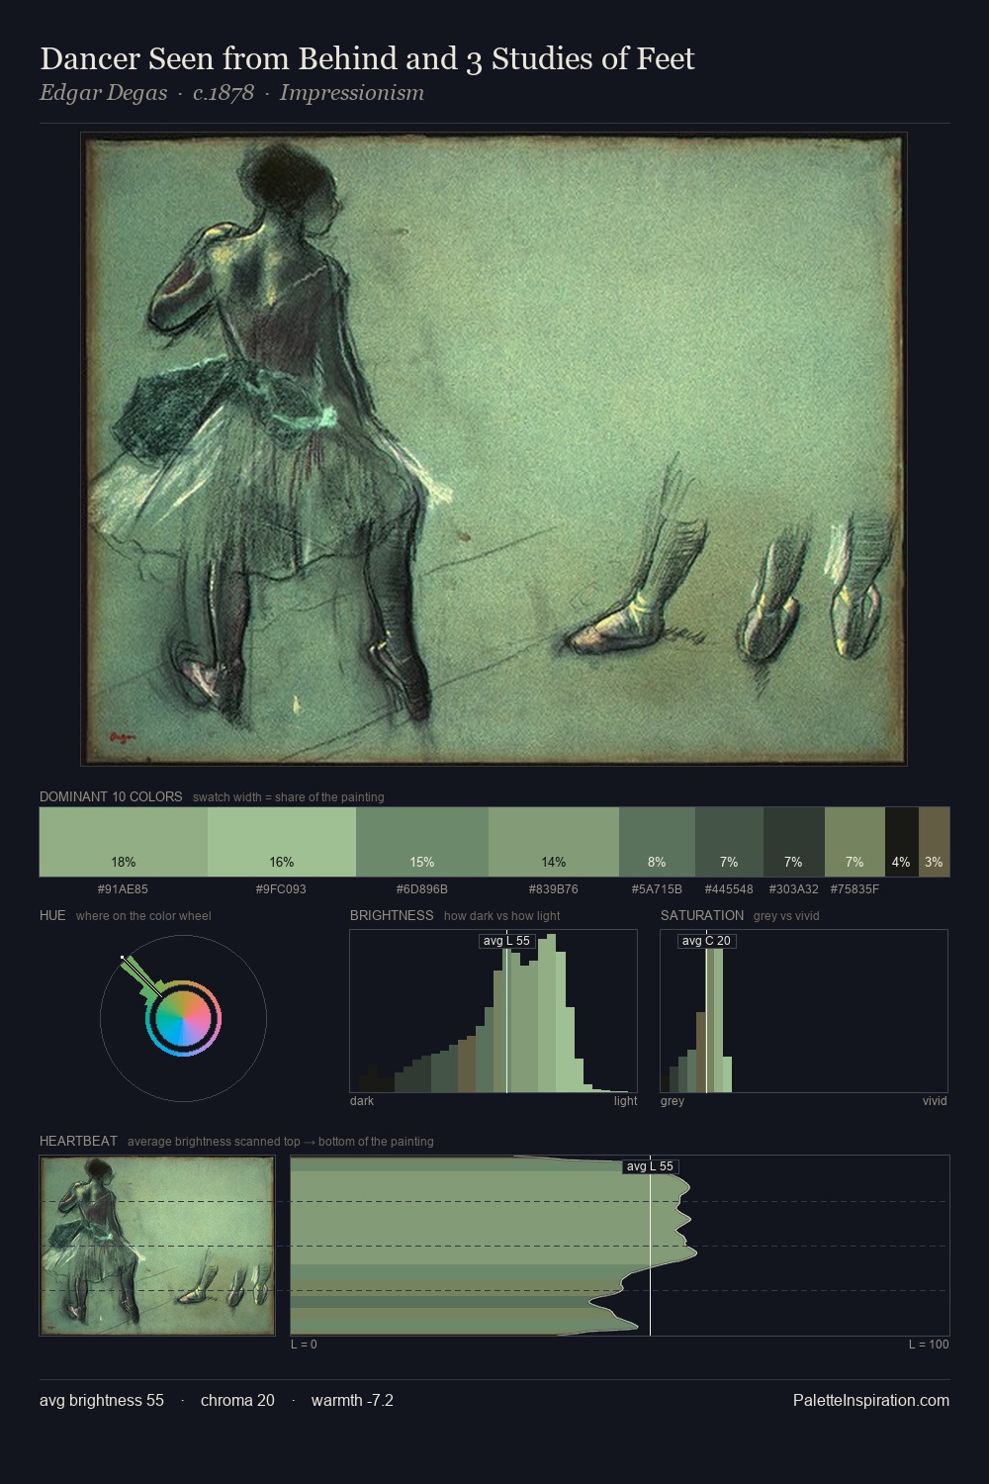Click the 'light' brightness axis label
The image size is (989, 1484).
625,1101
